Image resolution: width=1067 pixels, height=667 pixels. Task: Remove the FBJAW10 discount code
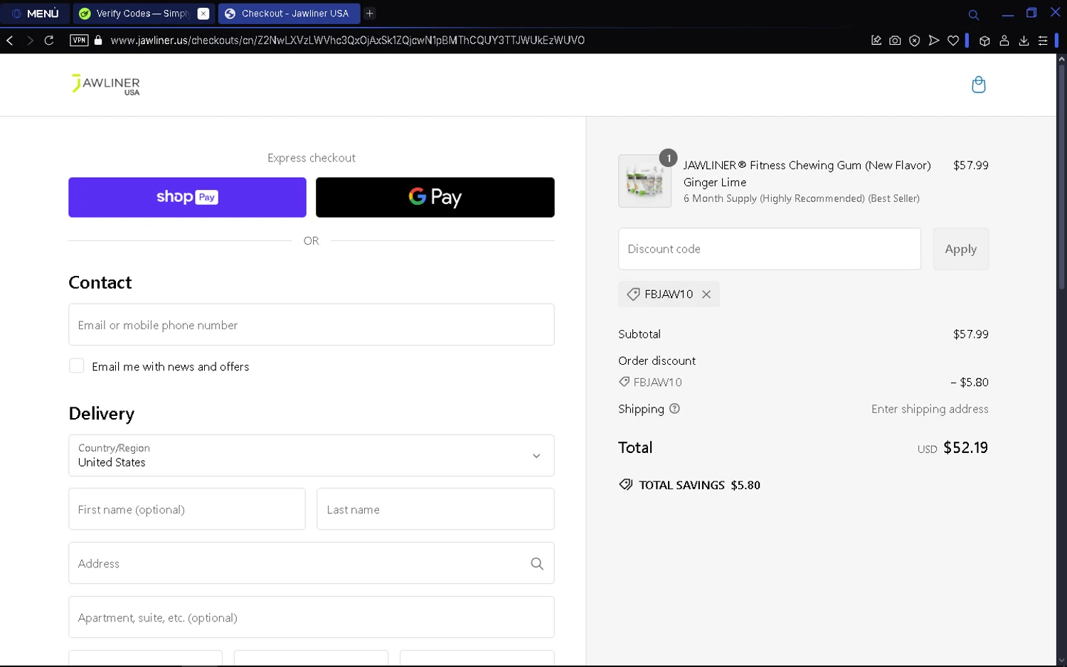[706, 294]
